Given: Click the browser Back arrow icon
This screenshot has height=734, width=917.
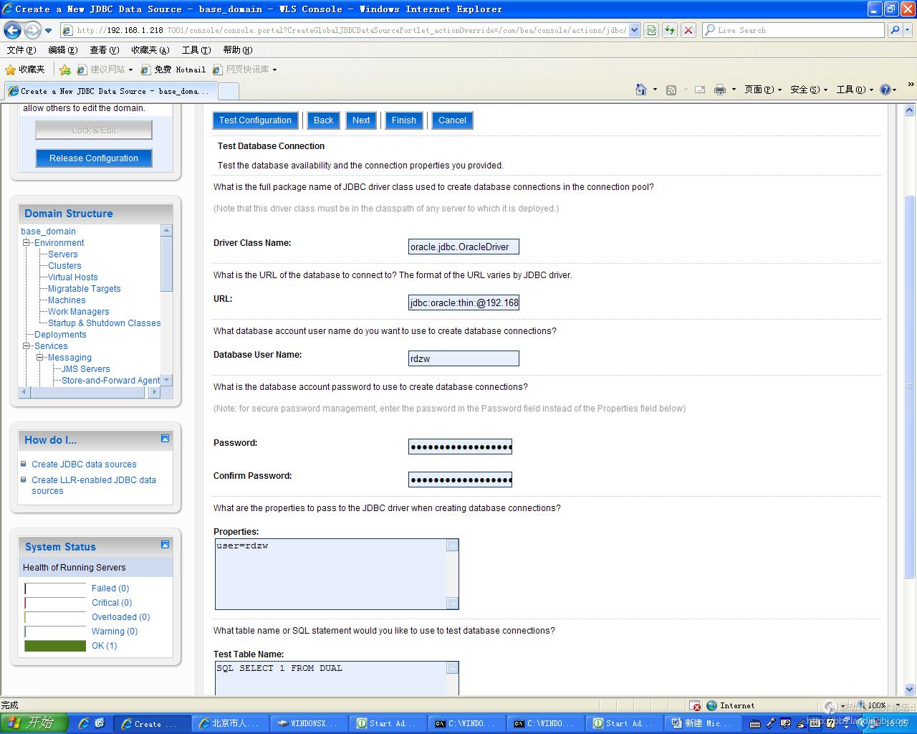Looking at the screenshot, I should [x=12, y=30].
